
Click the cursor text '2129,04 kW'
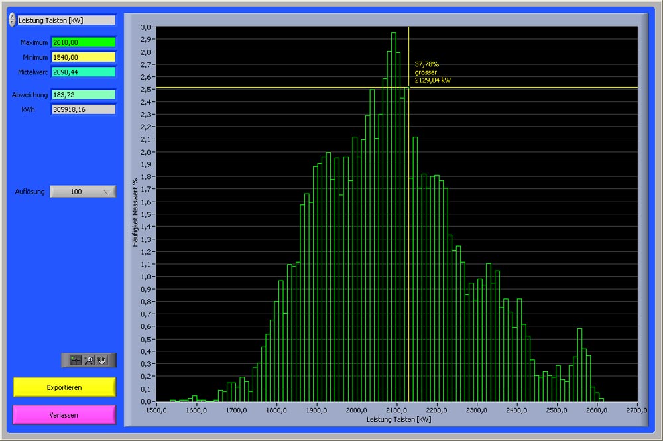coord(432,80)
